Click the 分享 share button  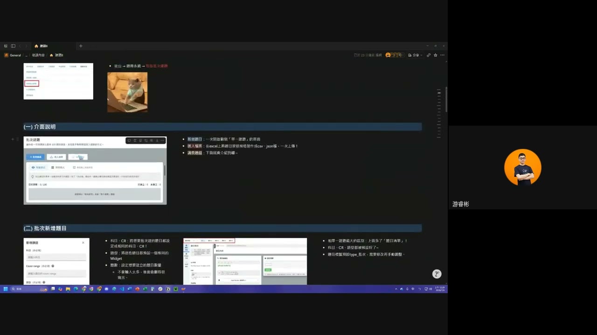[414, 55]
